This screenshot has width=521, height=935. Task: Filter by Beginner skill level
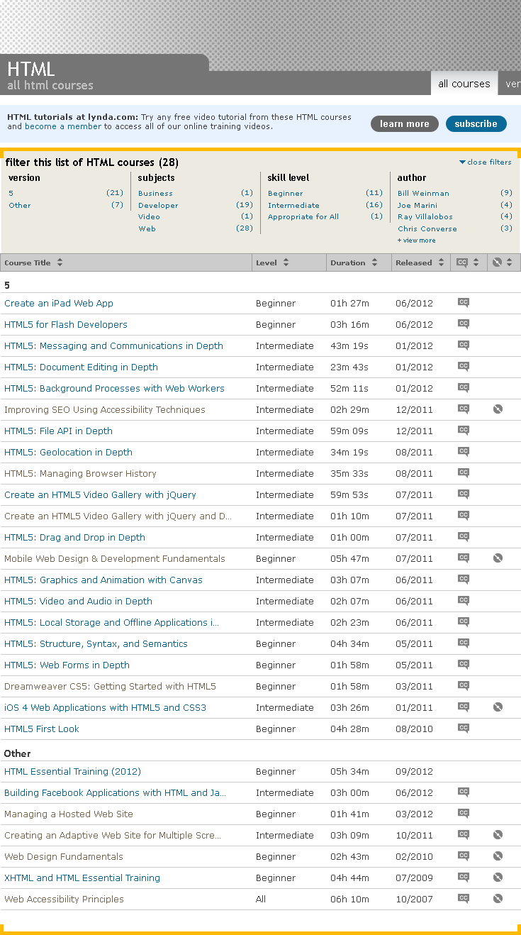coord(286,193)
